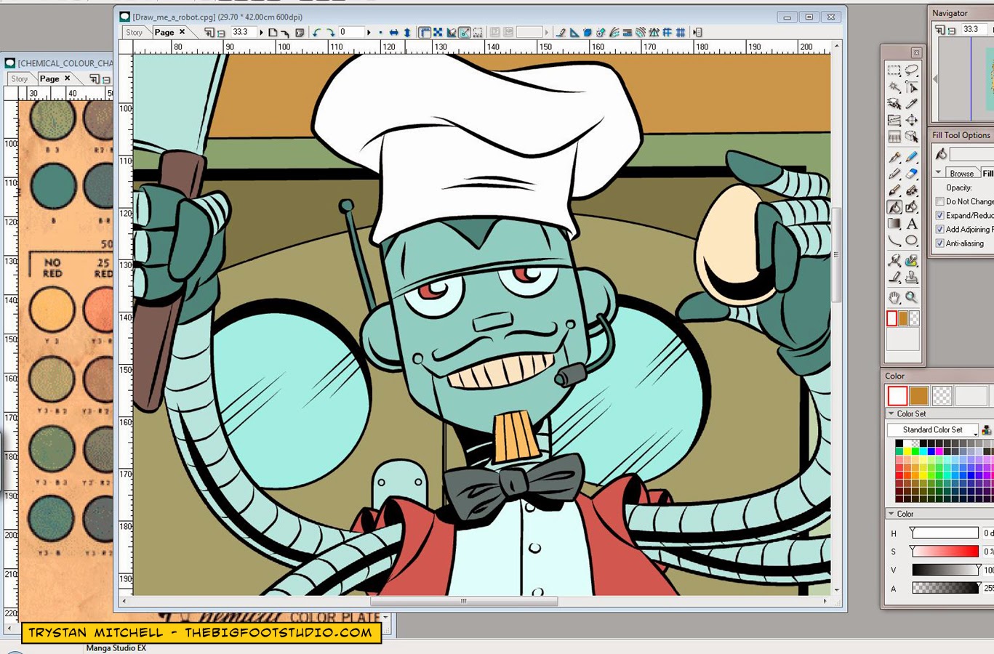Image resolution: width=994 pixels, height=654 pixels.
Task: Switch to Story tab in Draw_me_a_robot window
Action: [x=134, y=32]
